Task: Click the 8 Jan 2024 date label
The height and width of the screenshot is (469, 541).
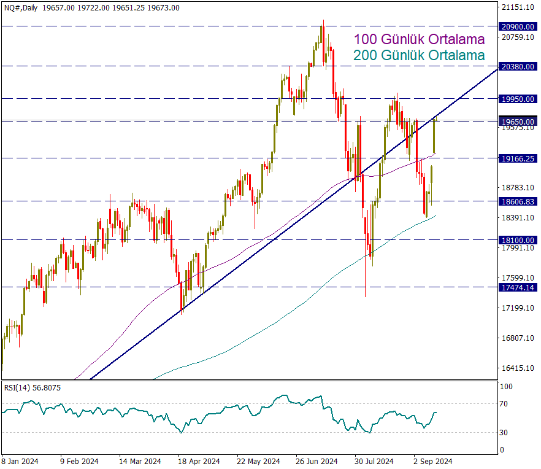Action: pos(20,462)
